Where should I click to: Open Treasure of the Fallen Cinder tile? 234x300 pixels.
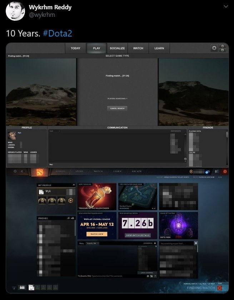click(97, 197)
